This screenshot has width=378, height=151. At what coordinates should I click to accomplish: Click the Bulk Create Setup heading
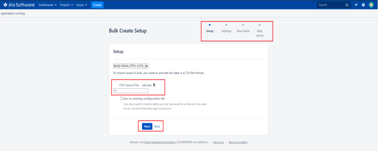point(128,31)
